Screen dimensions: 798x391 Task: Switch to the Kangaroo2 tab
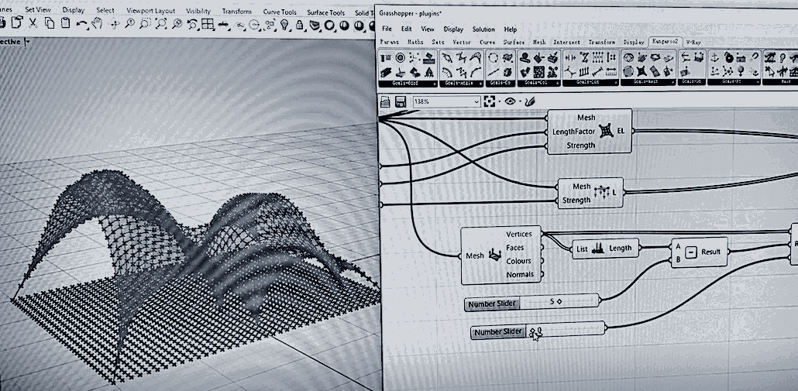tap(666, 42)
